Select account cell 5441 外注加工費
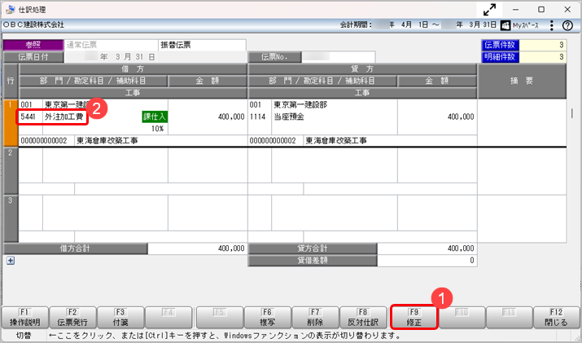The height and width of the screenshot is (343, 582). pyautogui.click(x=52, y=117)
